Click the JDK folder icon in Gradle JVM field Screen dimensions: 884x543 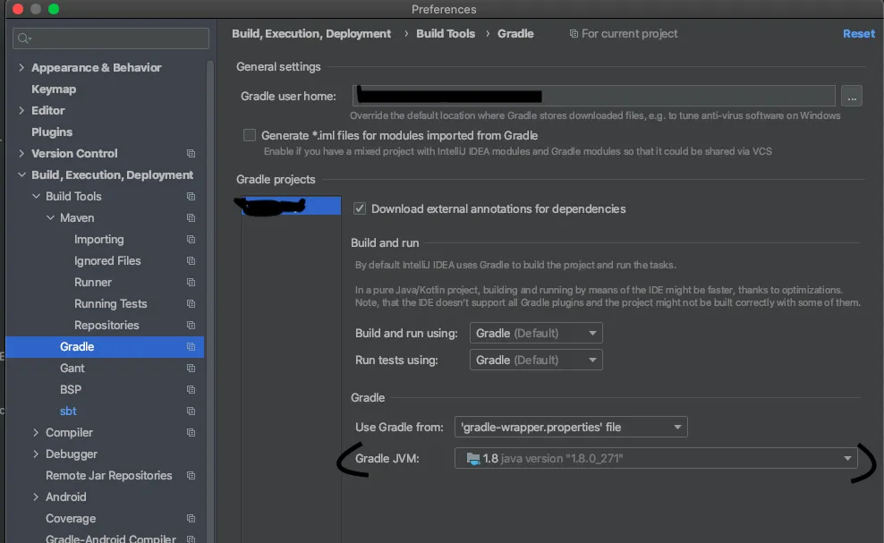(x=473, y=458)
